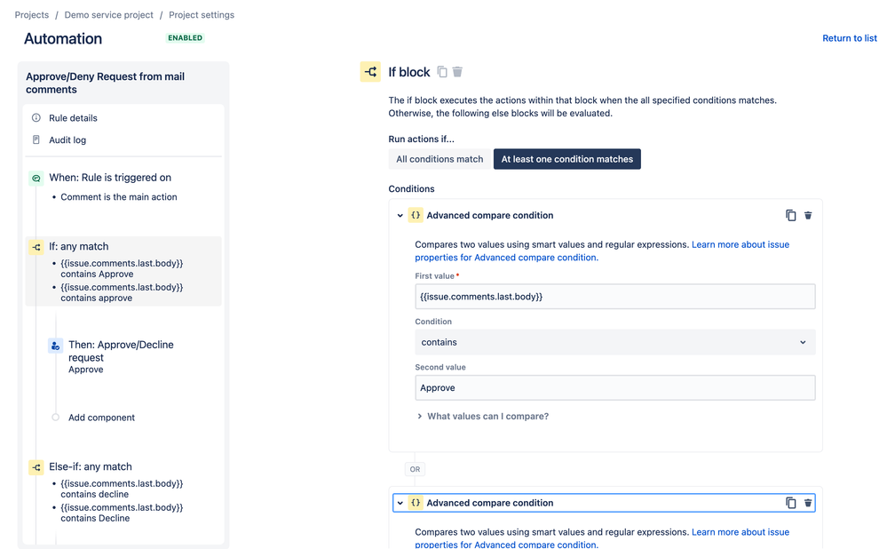The image size is (887, 549).
Task: Click Return to list
Action: tap(850, 38)
